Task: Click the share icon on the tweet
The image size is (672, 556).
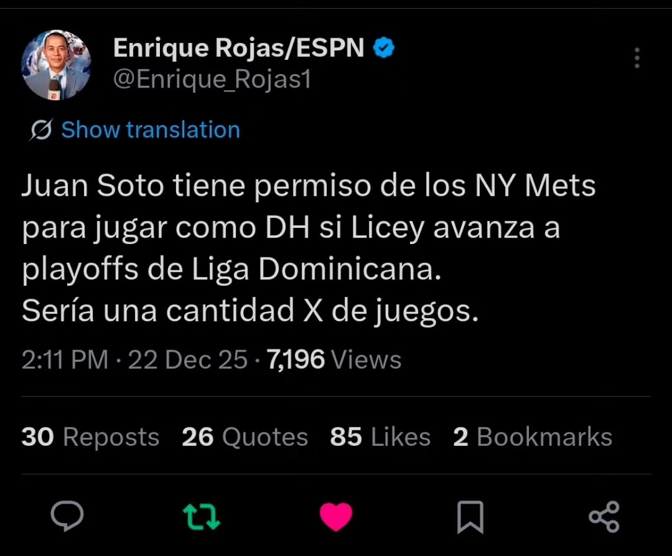Action: tap(602, 515)
